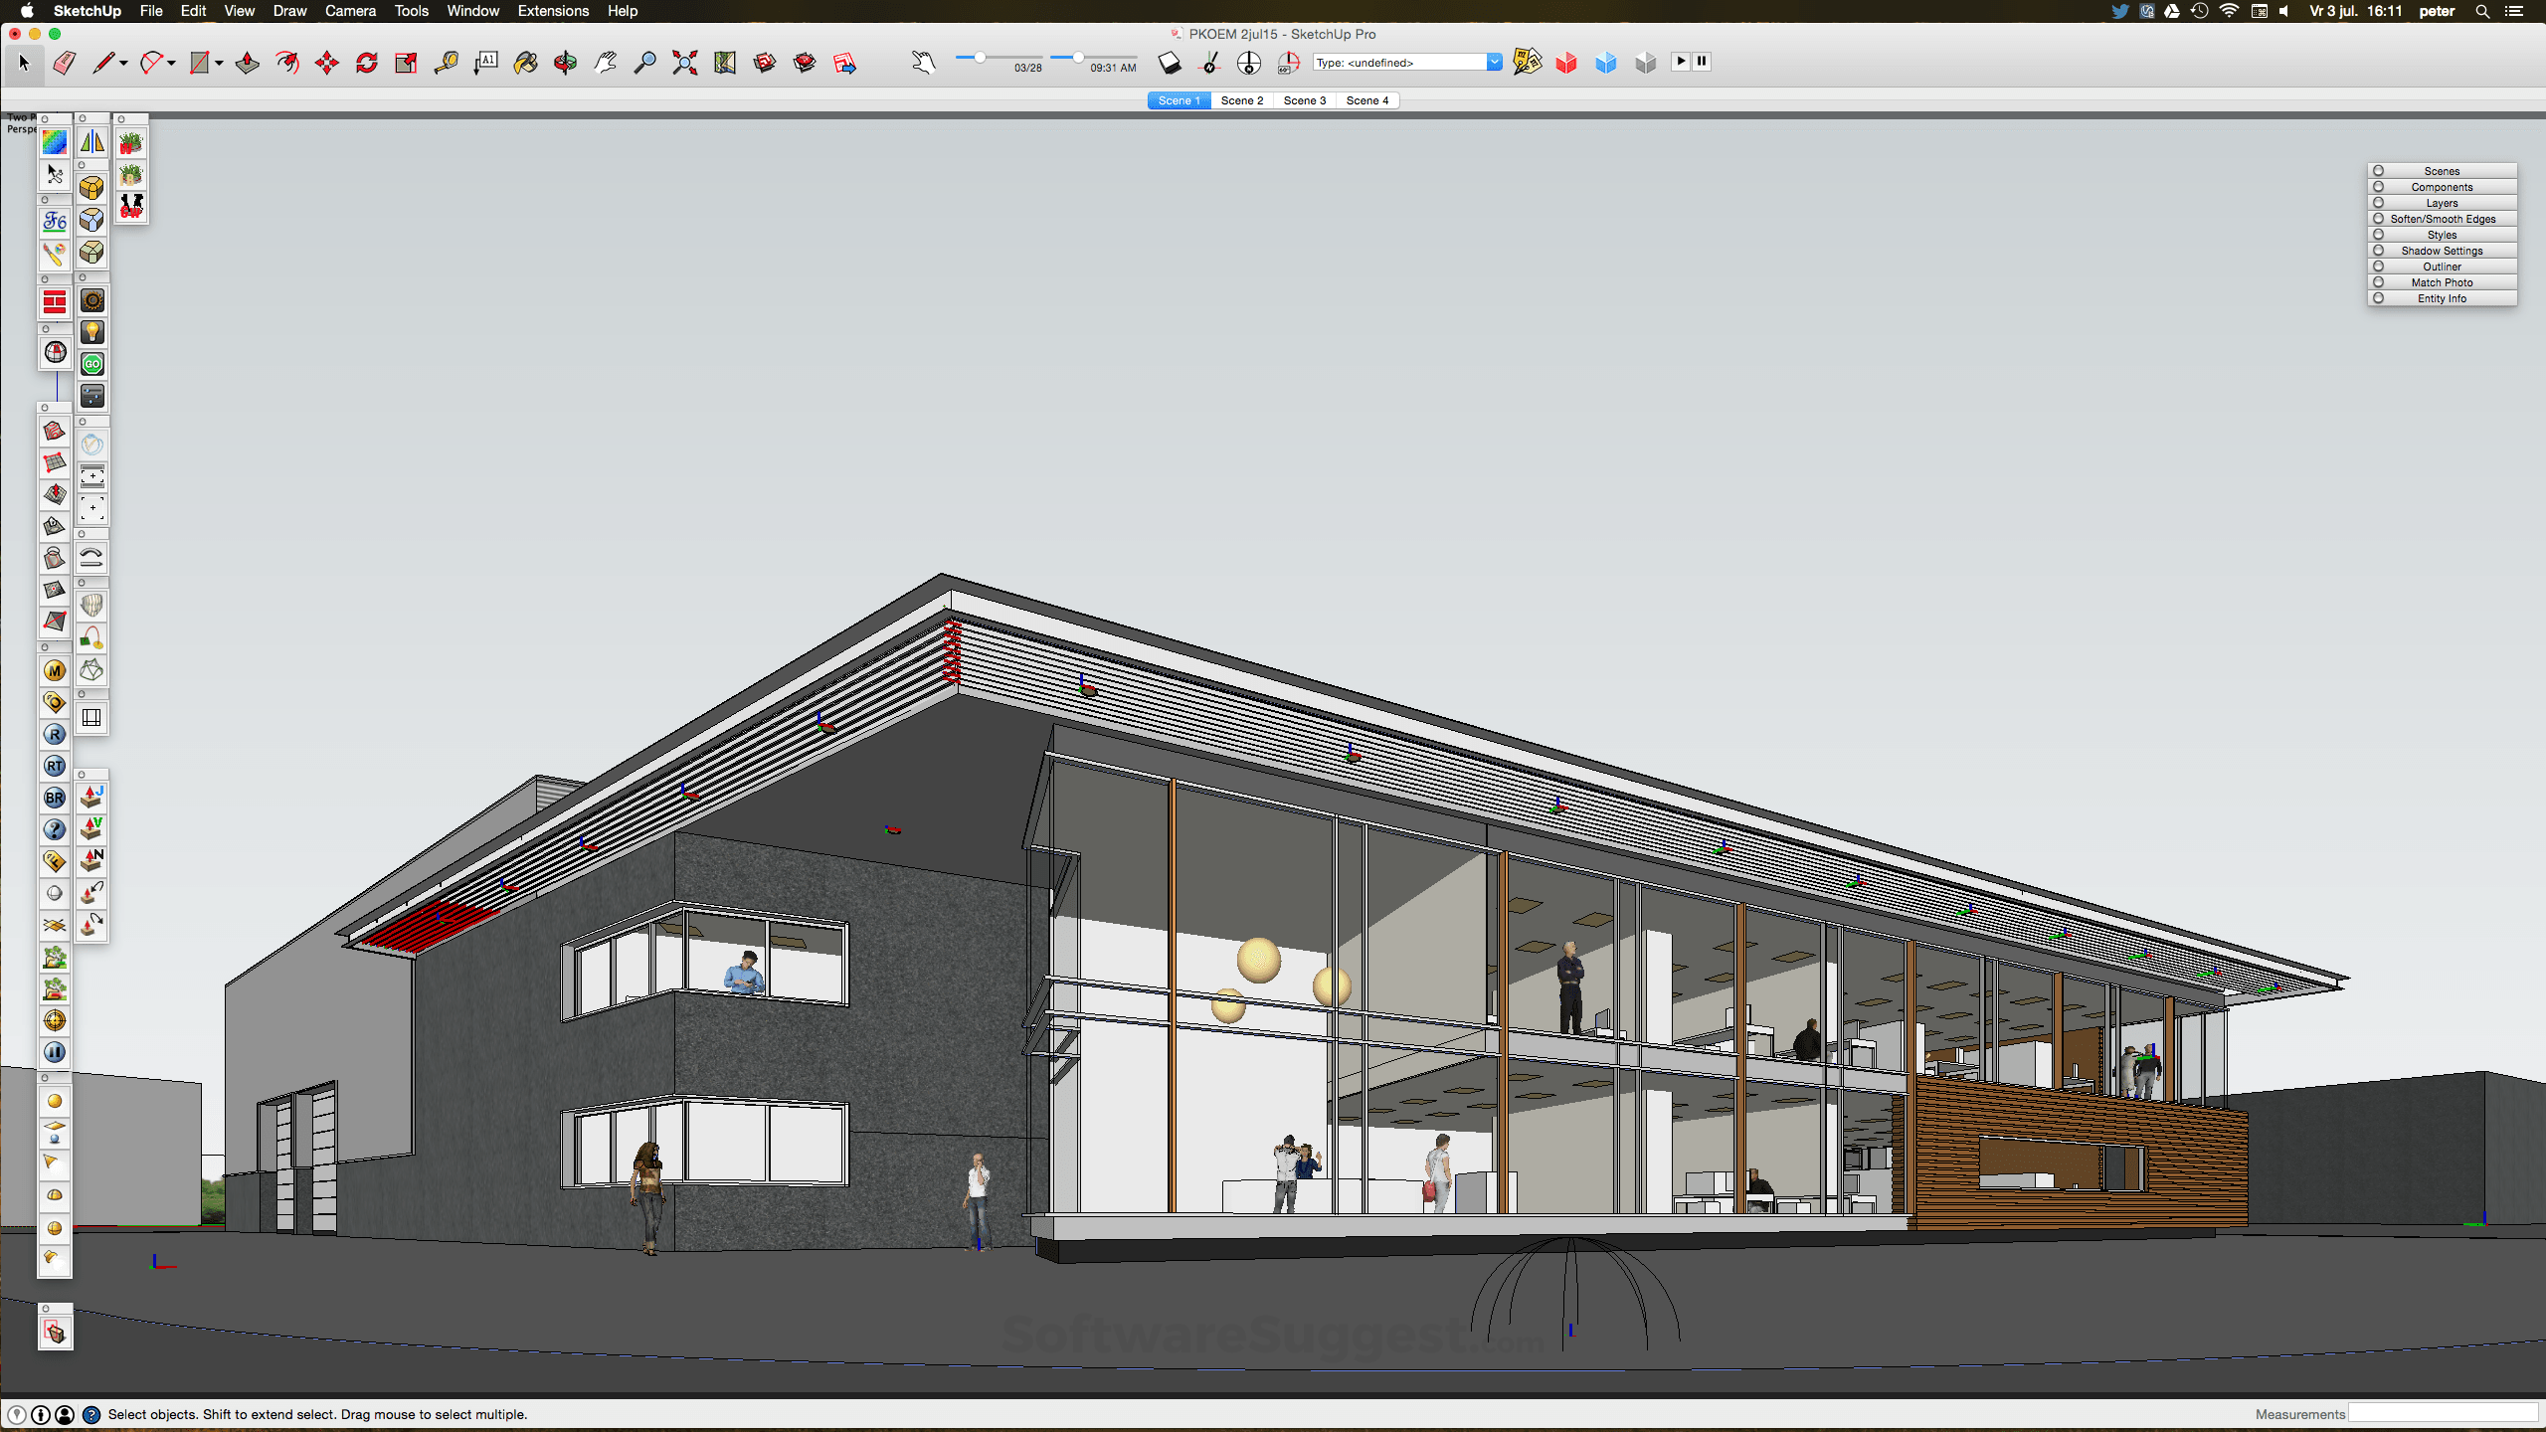Switch to Scene 2 tab
Image resolution: width=2546 pixels, height=1432 pixels.
[1241, 99]
